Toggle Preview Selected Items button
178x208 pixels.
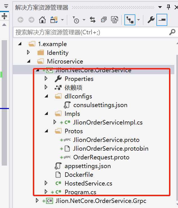pos(162,20)
